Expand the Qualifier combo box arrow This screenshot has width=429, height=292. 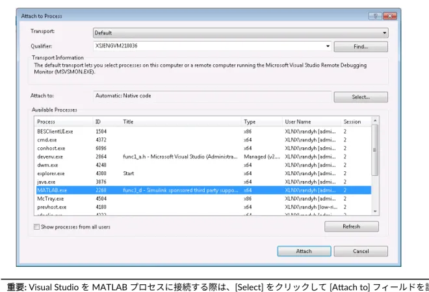click(x=328, y=46)
